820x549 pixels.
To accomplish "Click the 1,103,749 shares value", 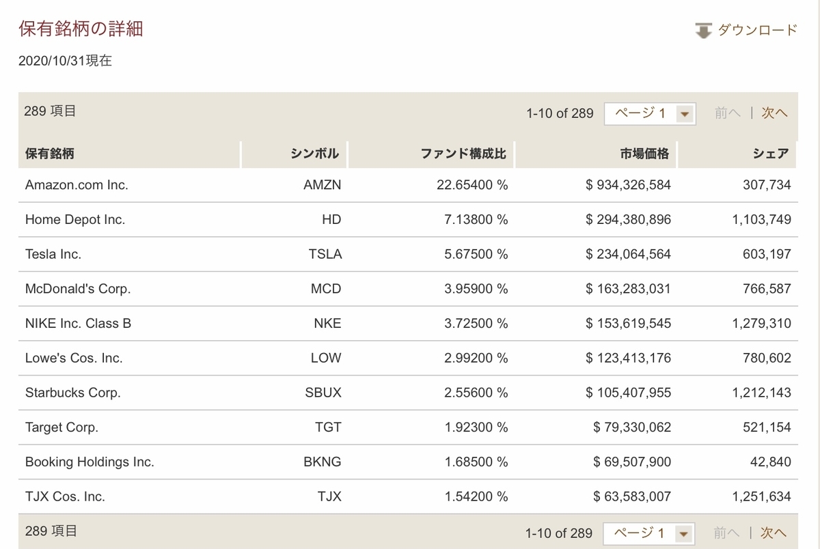I will pyautogui.click(x=761, y=220).
